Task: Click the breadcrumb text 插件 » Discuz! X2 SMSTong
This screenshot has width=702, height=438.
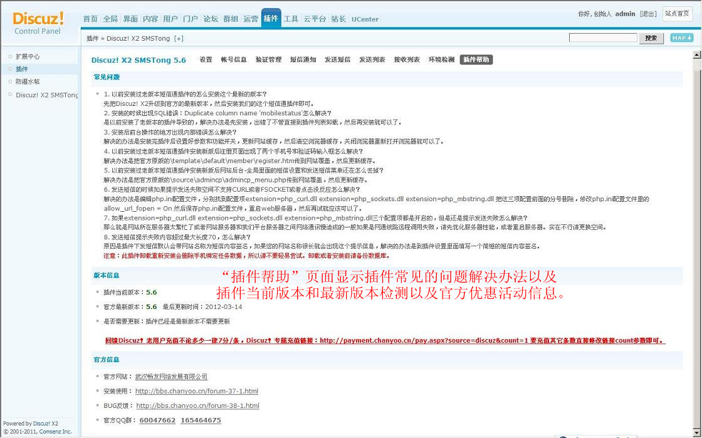Action: pyautogui.click(x=128, y=38)
